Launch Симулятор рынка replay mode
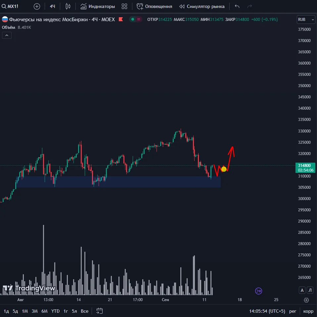This screenshot has height=317, width=317. coord(202,6)
